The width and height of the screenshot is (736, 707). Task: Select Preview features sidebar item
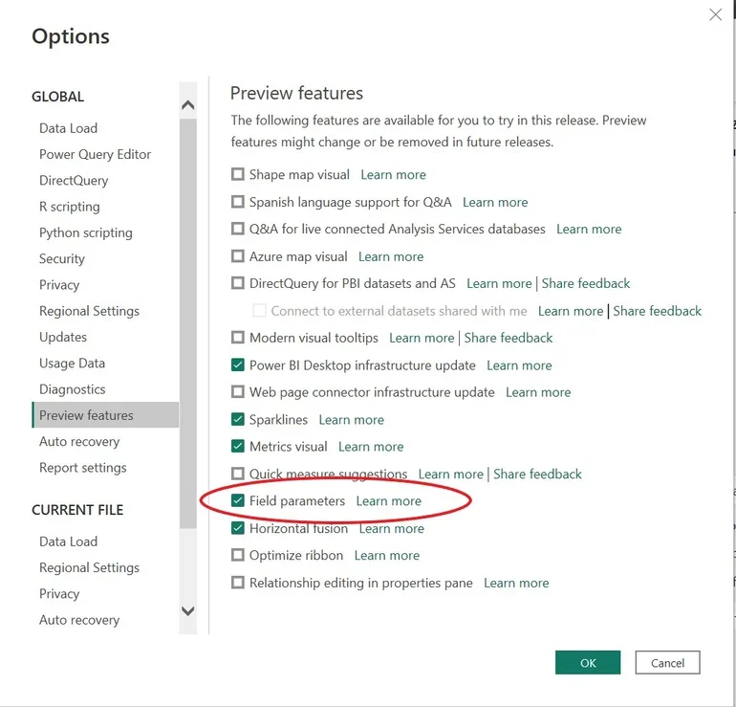click(105, 415)
